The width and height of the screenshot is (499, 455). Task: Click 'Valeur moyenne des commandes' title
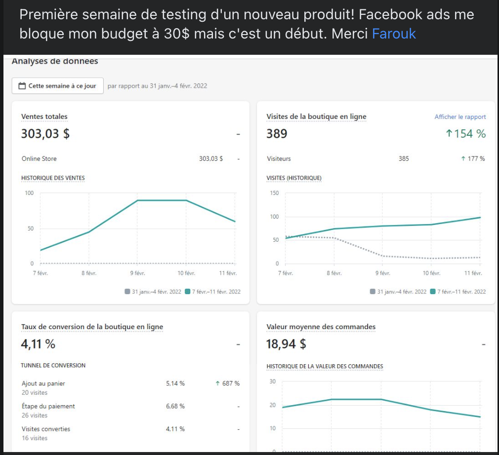tap(321, 327)
